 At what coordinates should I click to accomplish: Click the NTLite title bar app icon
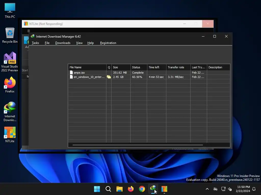click(x=26, y=24)
